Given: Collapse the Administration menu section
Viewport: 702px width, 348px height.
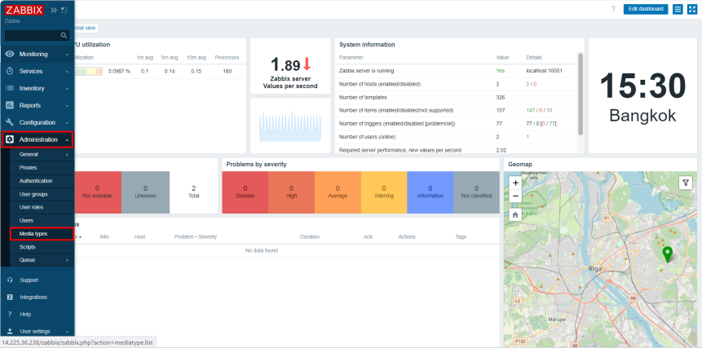Looking at the screenshot, I should pyautogui.click(x=38, y=139).
